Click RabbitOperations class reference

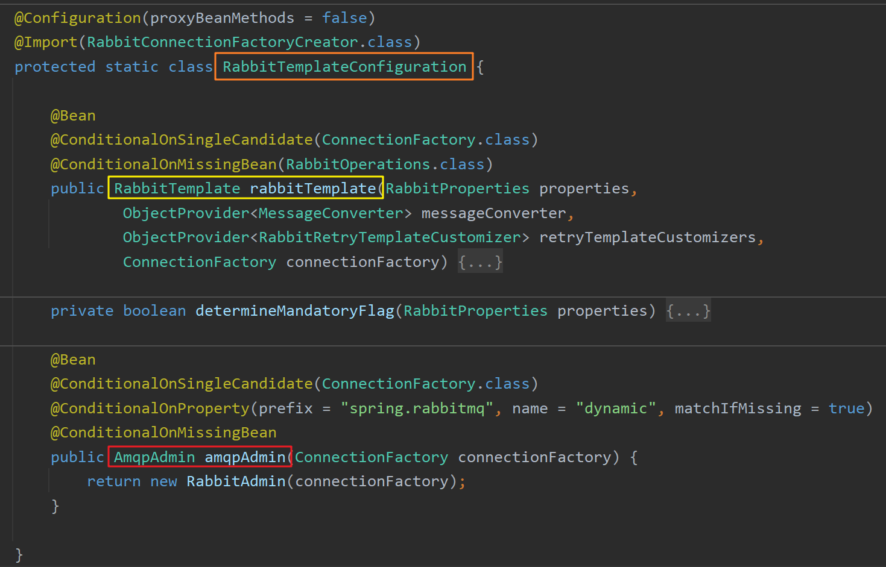(x=358, y=164)
